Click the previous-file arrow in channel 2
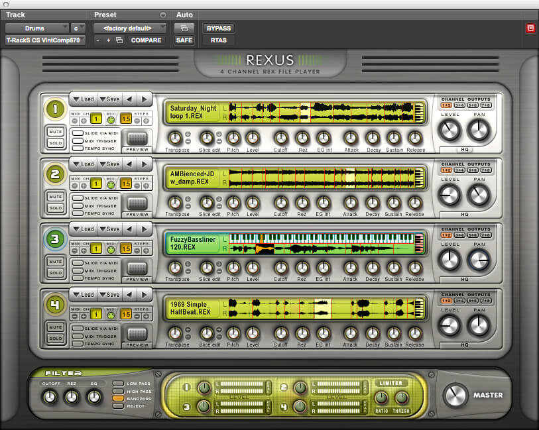The height and width of the screenshot is (430, 539). pyautogui.click(x=129, y=164)
